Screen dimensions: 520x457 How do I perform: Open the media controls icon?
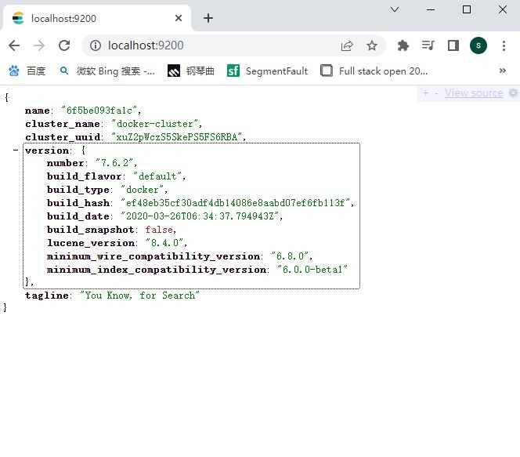428,45
